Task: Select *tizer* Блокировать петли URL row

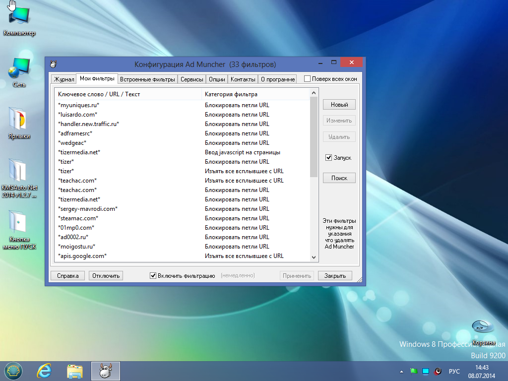Action: pyautogui.click(x=183, y=161)
